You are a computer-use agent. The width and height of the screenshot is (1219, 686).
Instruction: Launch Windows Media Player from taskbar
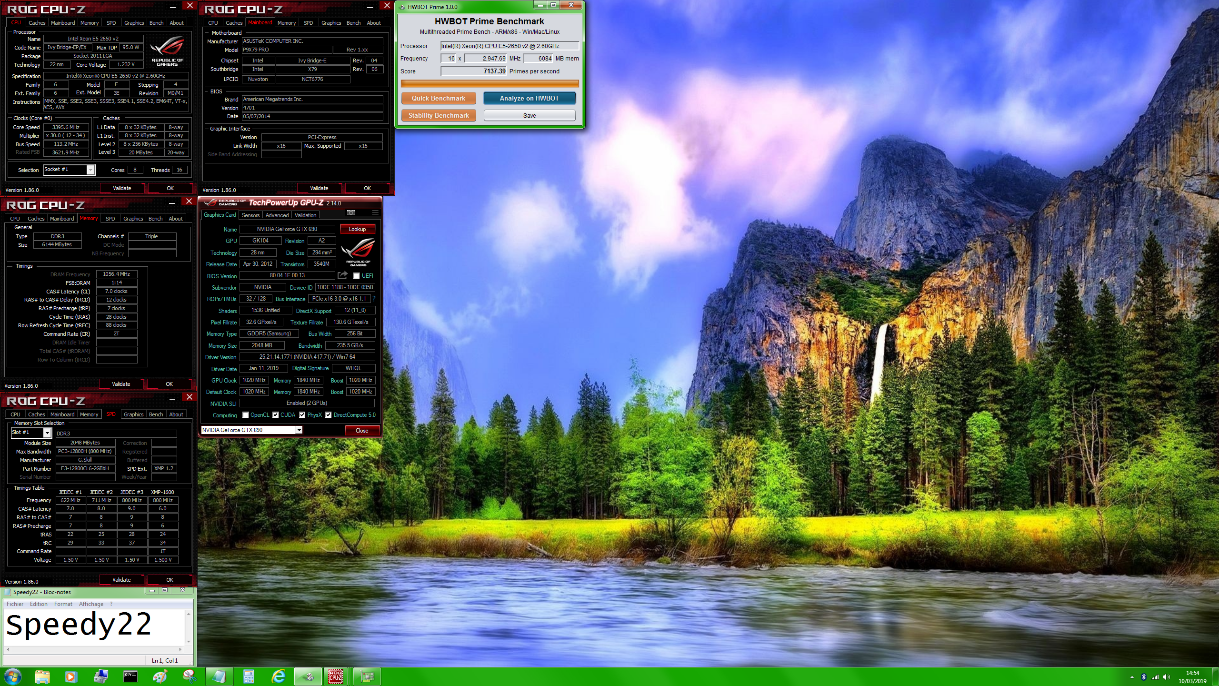[71, 676]
